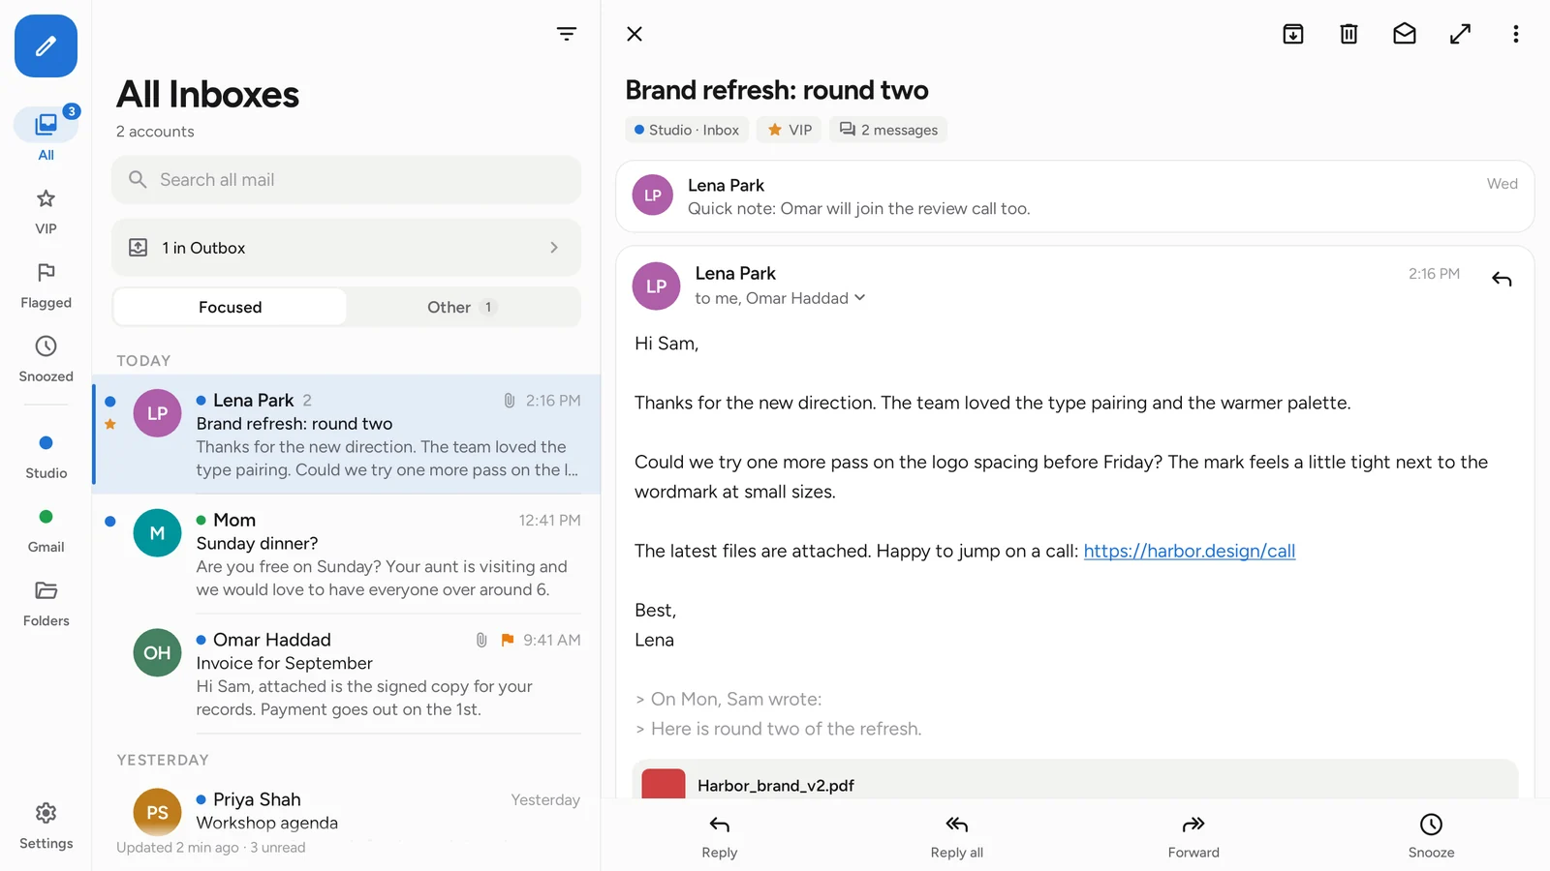
Task: Open Omar Haddad's Invoice for September email
Action: click(346, 675)
